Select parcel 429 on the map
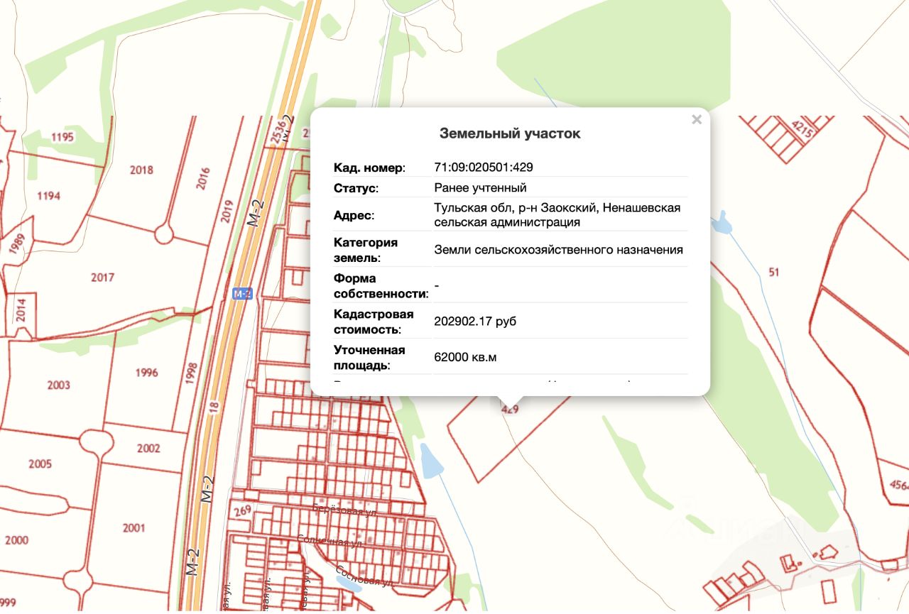Image resolution: width=909 pixels, height=614 pixels. [510, 410]
